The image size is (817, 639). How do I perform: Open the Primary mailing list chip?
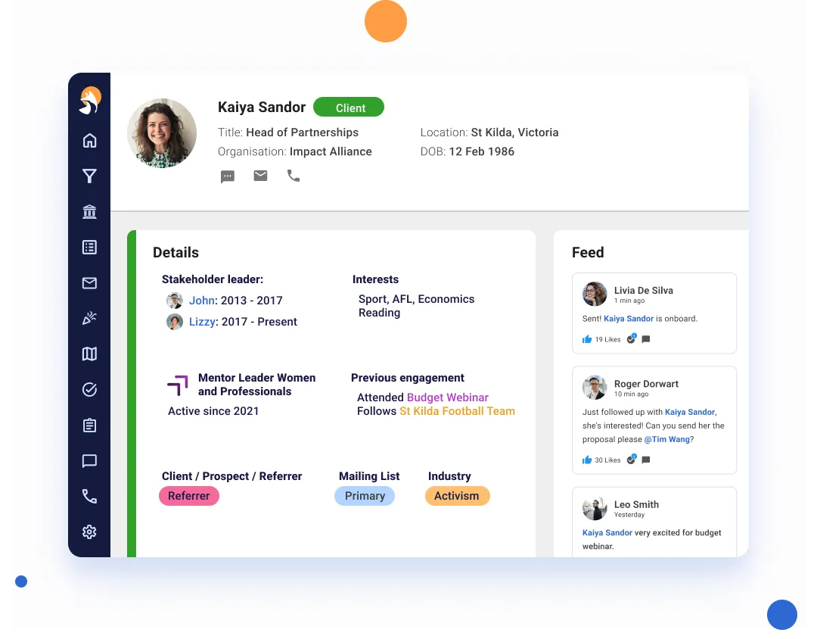coord(365,496)
